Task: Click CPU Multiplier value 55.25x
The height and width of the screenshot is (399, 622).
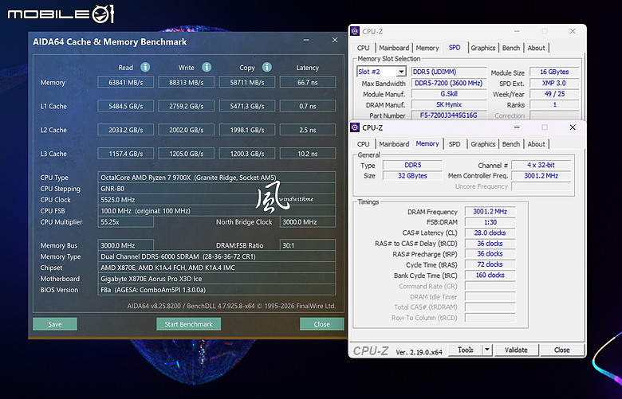Action: [126, 222]
